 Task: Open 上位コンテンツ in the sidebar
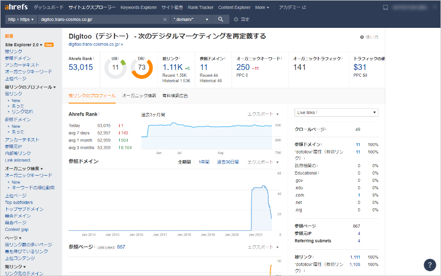point(20,258)
